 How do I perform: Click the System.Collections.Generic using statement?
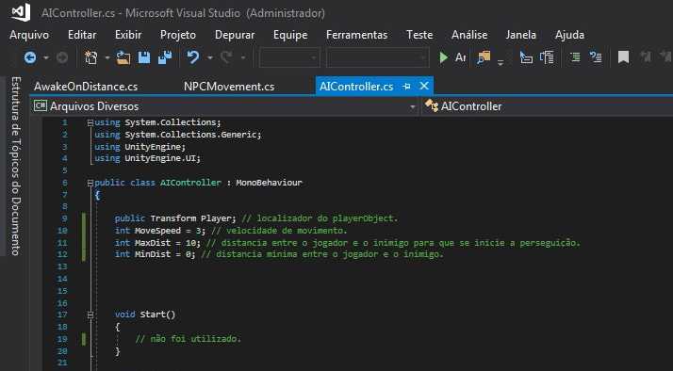[178, 135]
